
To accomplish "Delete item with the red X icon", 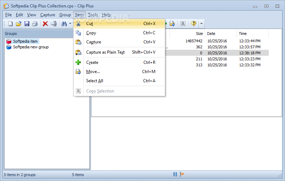I will click(x=45, y=24).
